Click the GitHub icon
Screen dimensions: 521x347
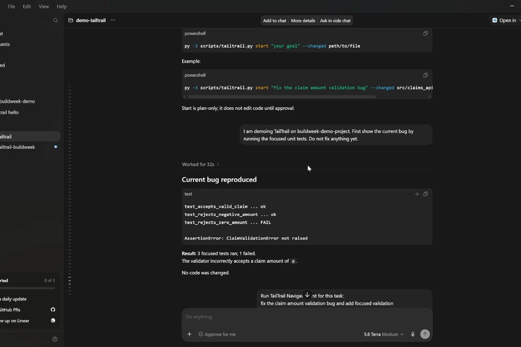coord(53,310)
